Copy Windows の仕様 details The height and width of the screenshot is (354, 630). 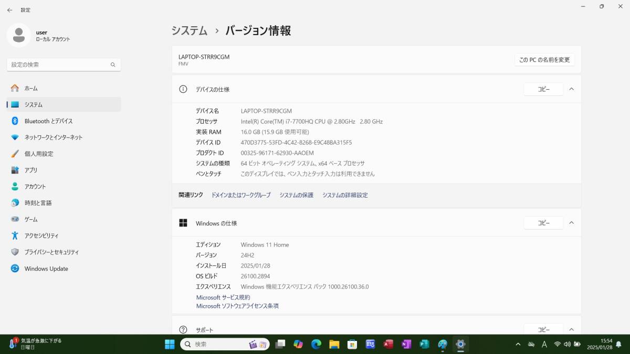tap(543, 223)
